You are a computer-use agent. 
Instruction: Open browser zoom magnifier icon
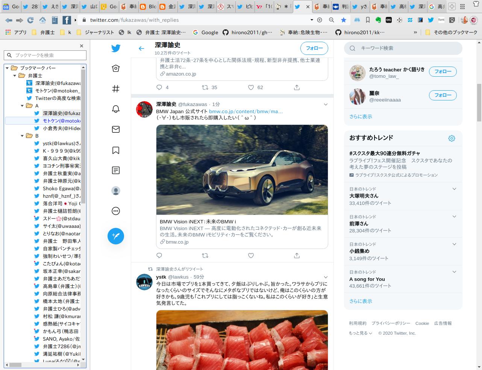331,20
